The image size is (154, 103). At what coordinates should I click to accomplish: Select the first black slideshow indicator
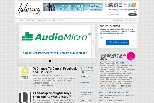50,61
